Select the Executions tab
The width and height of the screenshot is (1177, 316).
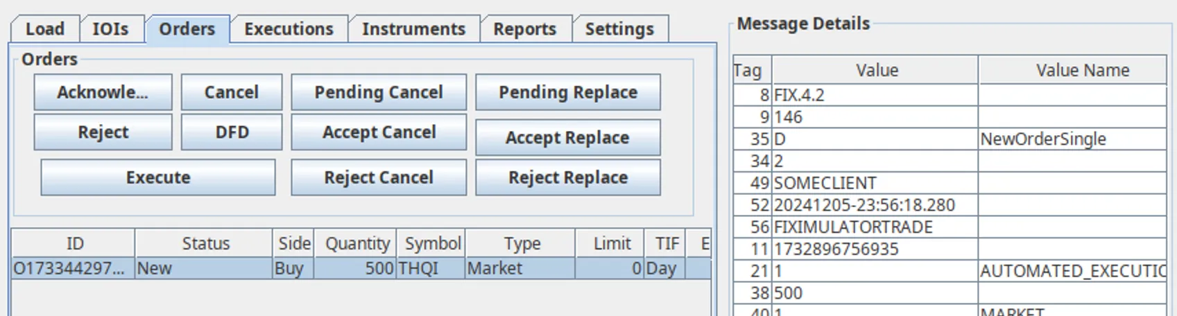(x=289, y=29)
